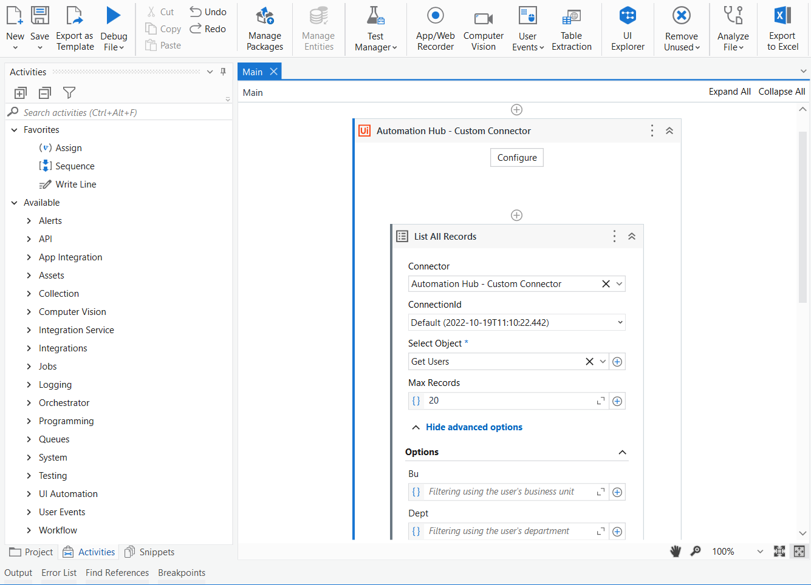
Task: Click plus button beside Bu field
Action: pyautogui.click(x=617, y=492)
